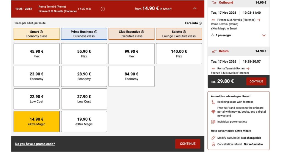Choose Smart Low Cost fare 22.90 €
The width and height of the screenshot is (281, 152).
point(36,99)
